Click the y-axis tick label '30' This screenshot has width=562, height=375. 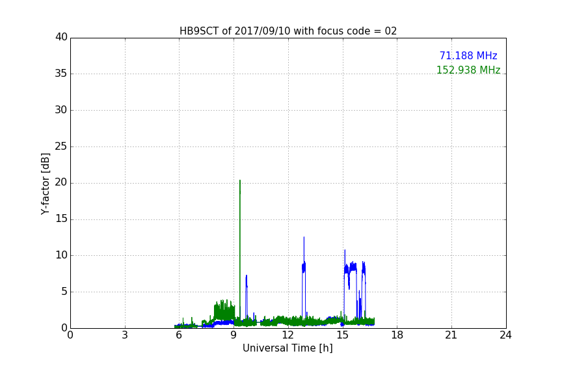(x=61, y=110)
